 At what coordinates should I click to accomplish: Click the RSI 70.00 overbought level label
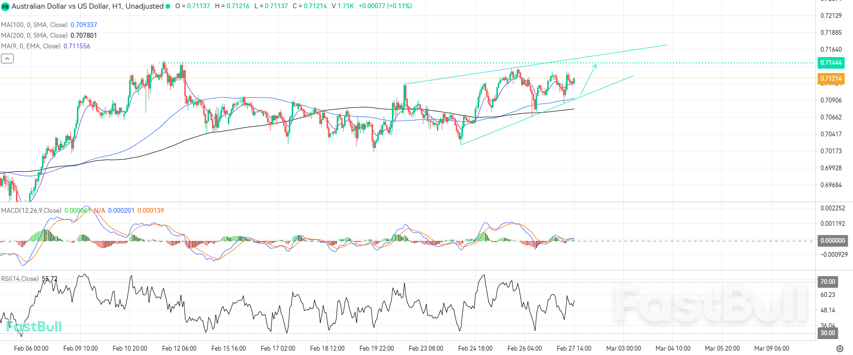click(827, 281)
